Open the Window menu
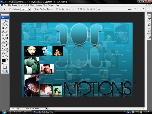This screenshot has width=152, height=114. pos(51,5)
